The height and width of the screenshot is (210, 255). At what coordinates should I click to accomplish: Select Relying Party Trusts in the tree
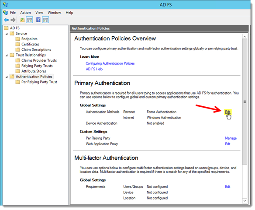[x=37, y=66]
